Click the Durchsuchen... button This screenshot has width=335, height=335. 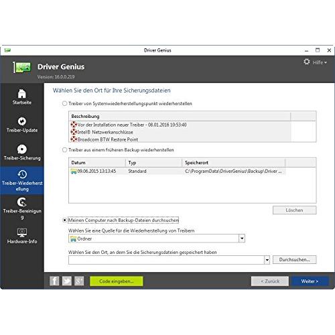pos(294,259)
